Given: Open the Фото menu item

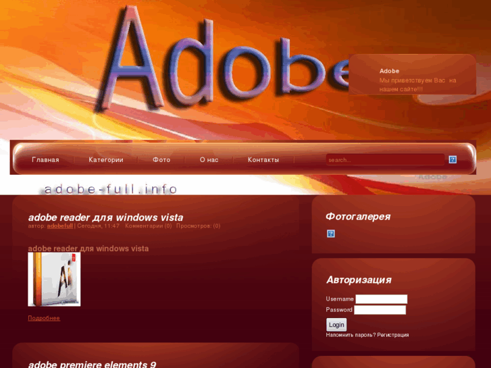Looking at the screenshot, I should pyautogui.click(x=161, y=160).
